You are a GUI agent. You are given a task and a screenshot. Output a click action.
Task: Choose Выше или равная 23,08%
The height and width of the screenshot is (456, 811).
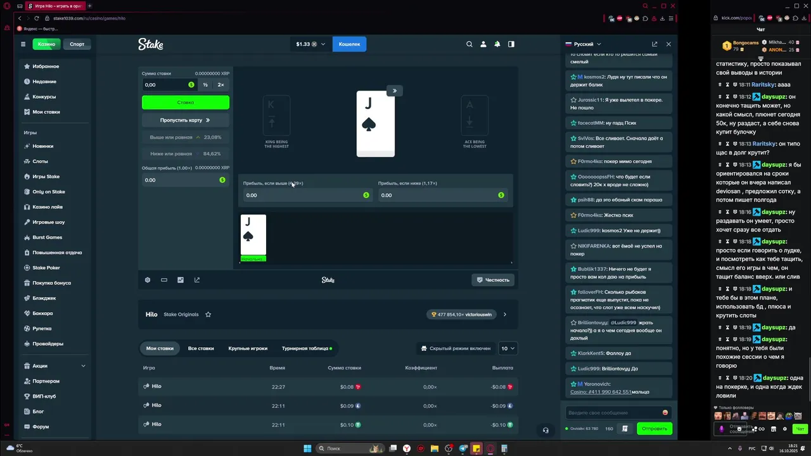tap(186, 137)
